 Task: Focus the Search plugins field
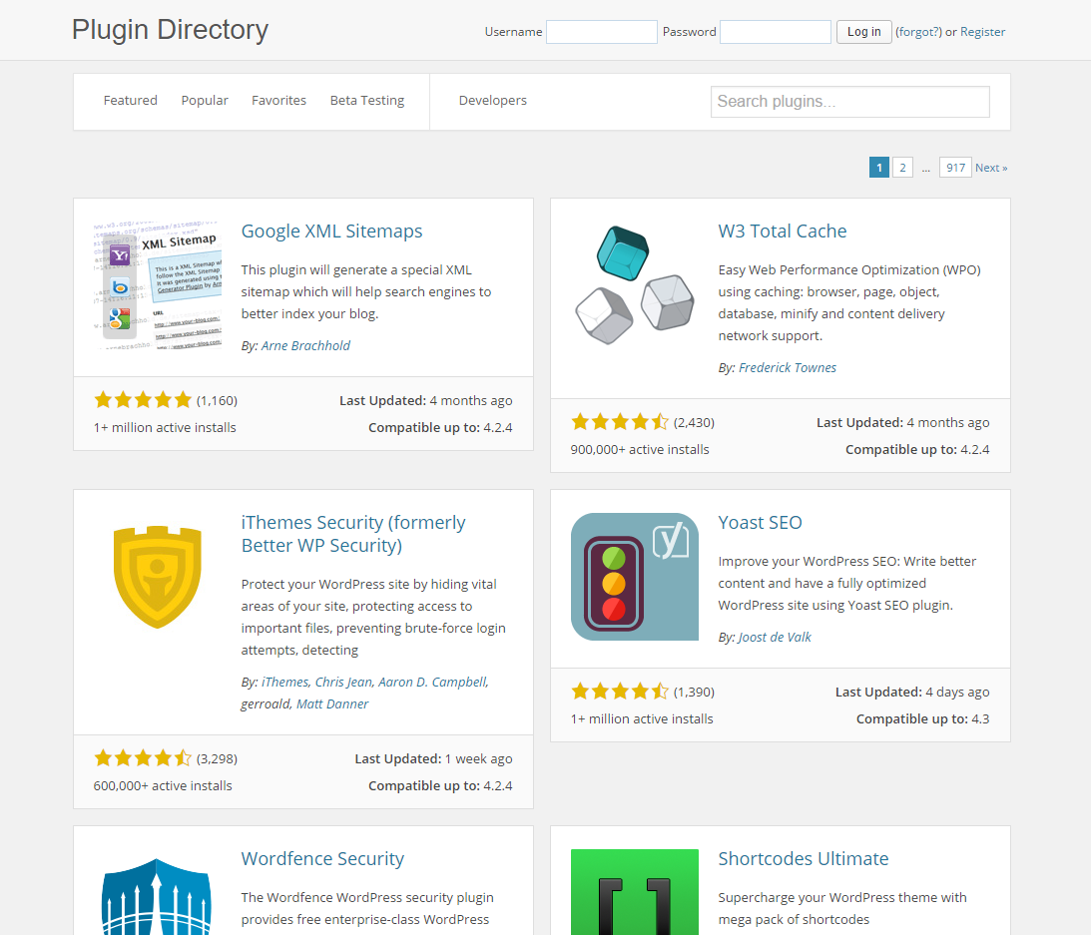pos(849,102)
